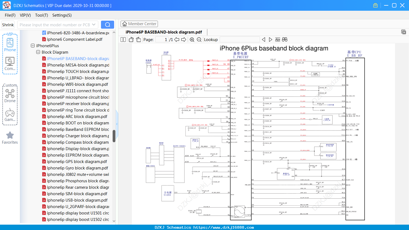Click the home icon in Member Center
The height and width of the screenshot is (230, 409).
(x=125, y=24)
